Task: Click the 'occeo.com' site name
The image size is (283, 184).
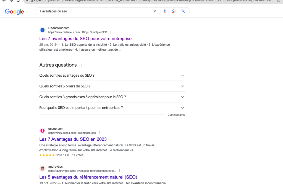Action: (x=56, y=129)
